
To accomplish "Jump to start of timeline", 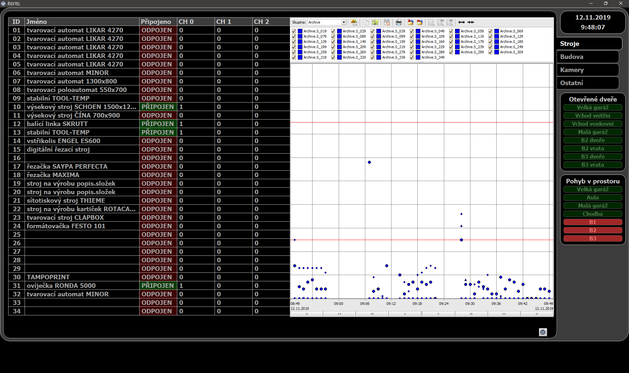I will coord(307,314).
